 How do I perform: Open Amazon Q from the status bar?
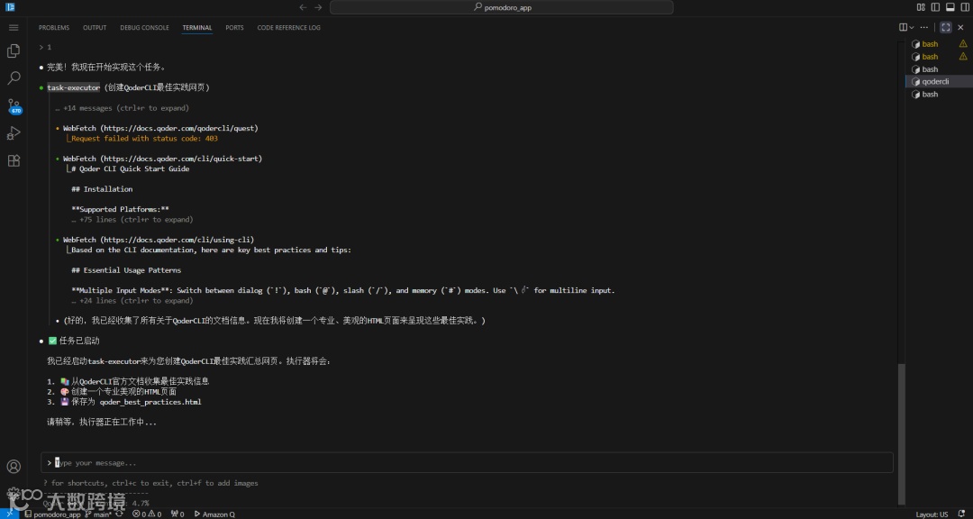coord(214,514)
